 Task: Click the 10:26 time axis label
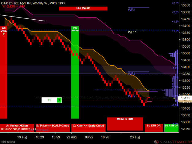(105, 137)
